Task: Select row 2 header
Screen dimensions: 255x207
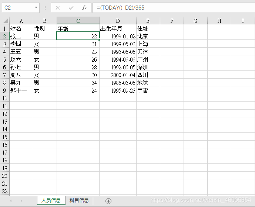Action: coord(4,36)
